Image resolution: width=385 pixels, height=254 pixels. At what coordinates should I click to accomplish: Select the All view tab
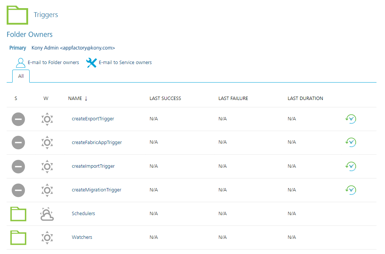21,76
